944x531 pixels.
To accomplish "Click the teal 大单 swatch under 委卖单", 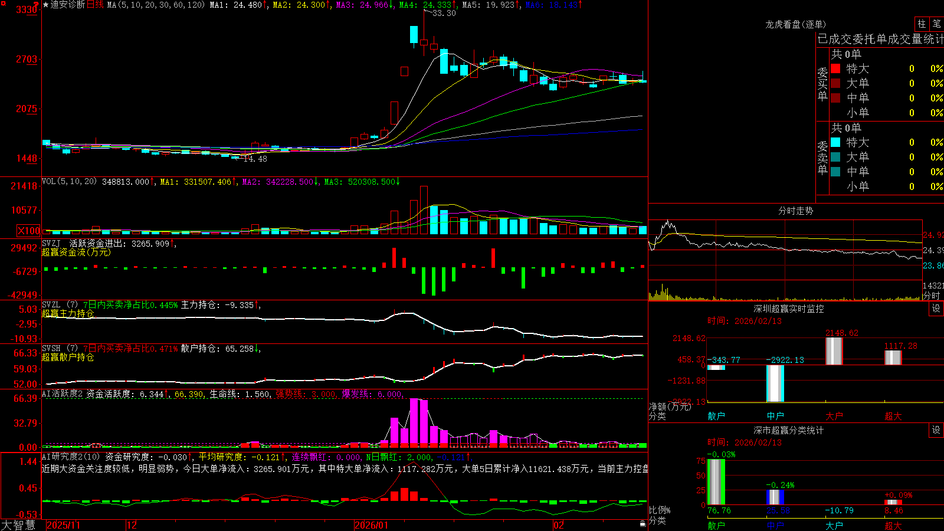I will 835,157.
